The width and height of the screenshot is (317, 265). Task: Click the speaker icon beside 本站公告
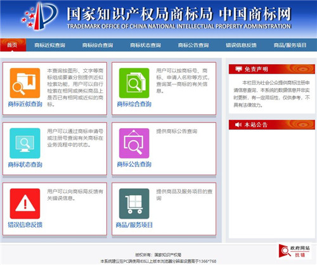(x=238, y=125)
